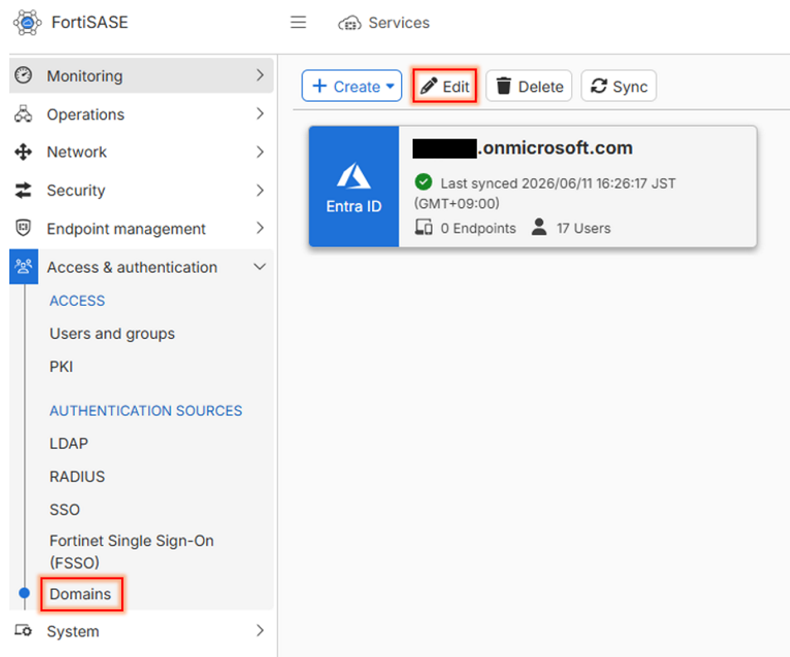Click the Security sidebar icon
The height and width of the screenshot is (657, 790).
[23, 191]
